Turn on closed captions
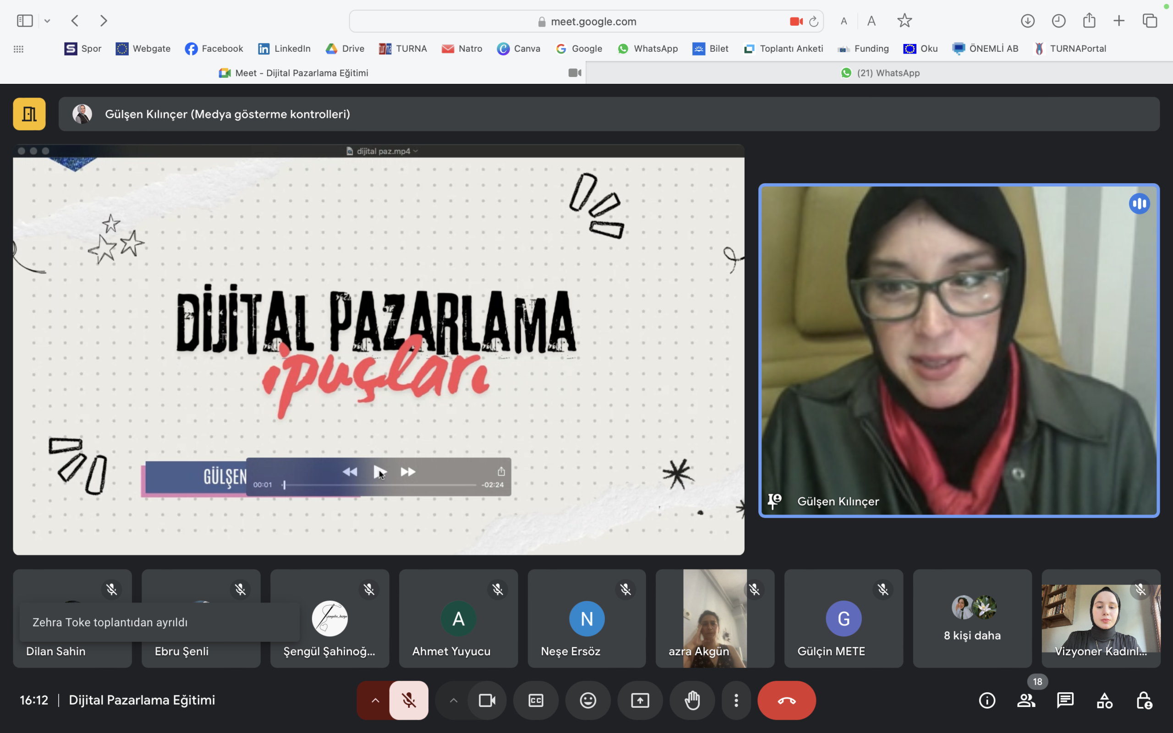The width and height of the screenshot is (1173, 733). point(536,700)
